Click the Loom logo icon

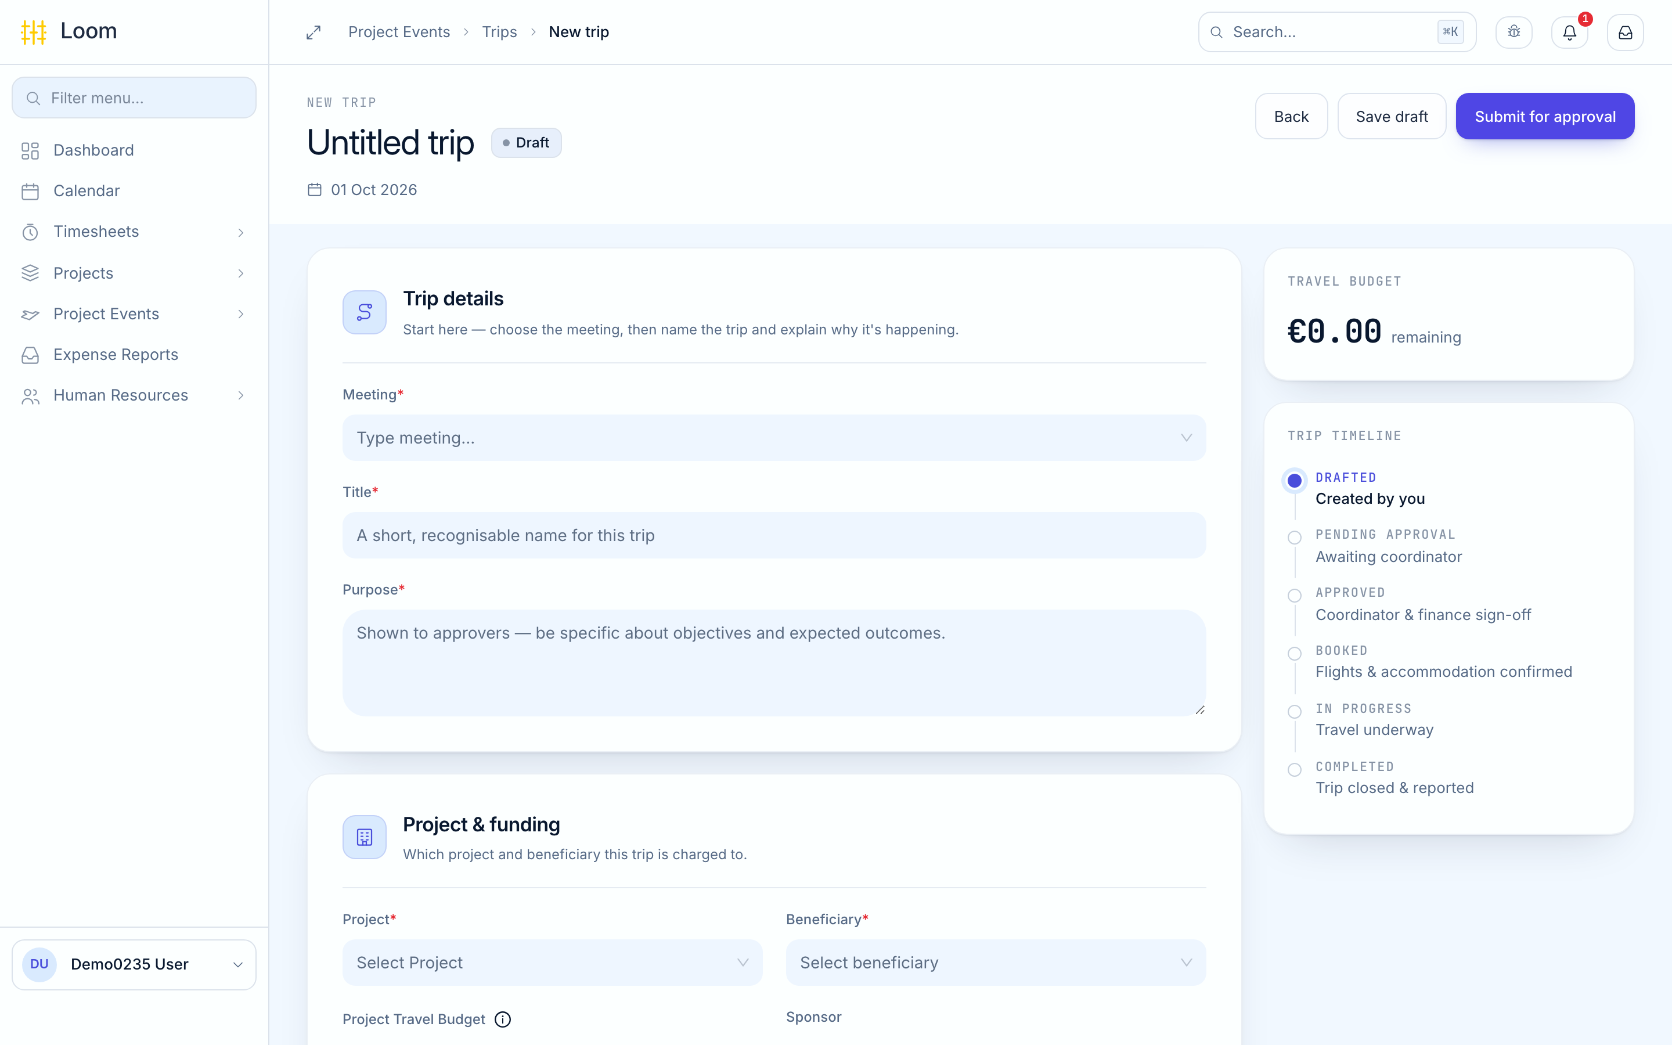pos(33,32)
